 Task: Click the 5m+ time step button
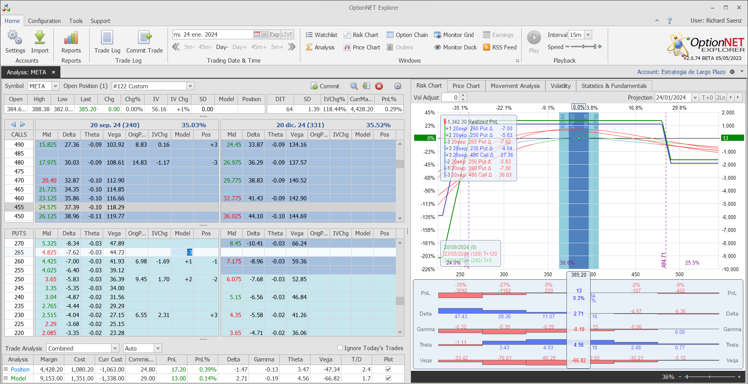click(x=277, y=47)
